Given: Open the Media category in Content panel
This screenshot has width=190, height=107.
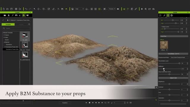Looking at the screenshot, I should point(28,15).
